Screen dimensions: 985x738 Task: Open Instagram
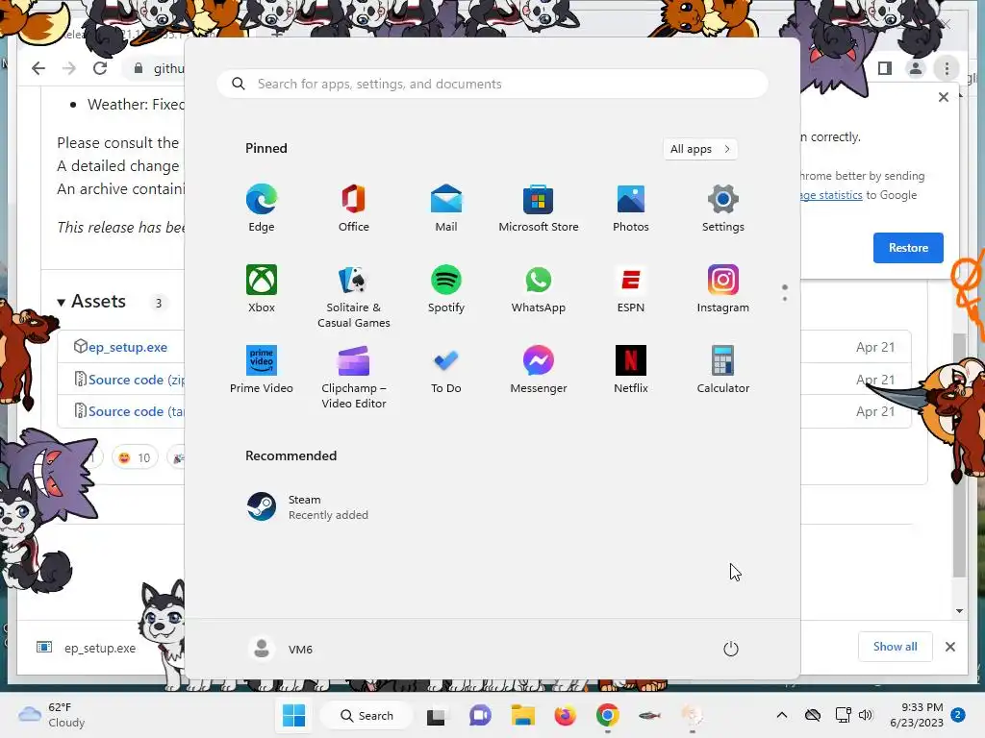point(723,289)
